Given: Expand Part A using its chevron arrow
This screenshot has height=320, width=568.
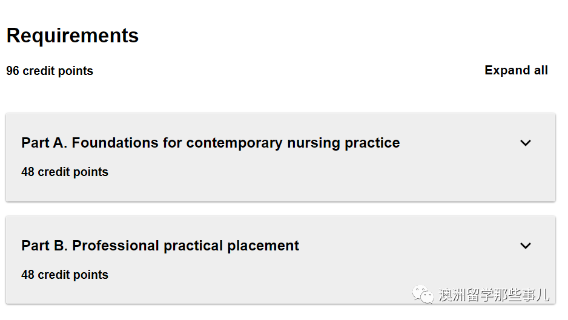Looking at the screenshot, I should 525,143.
